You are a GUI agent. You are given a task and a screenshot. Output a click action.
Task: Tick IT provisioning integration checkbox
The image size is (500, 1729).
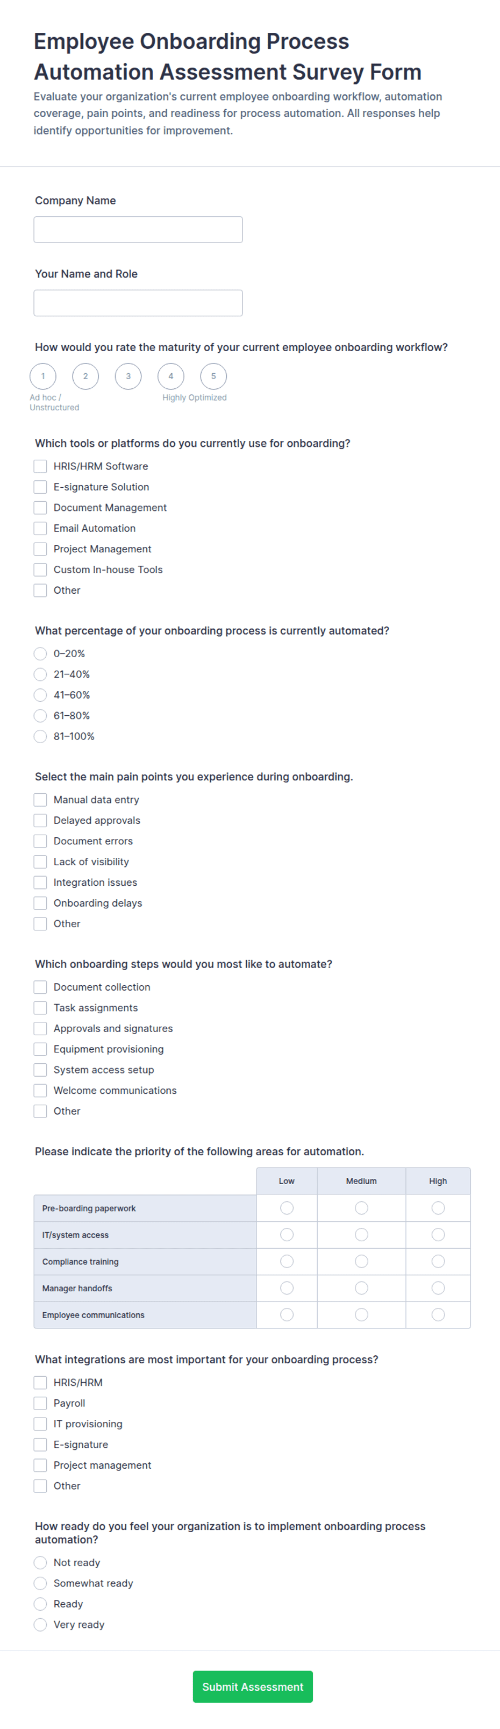pyautogui.click(x=40, y=1424)
